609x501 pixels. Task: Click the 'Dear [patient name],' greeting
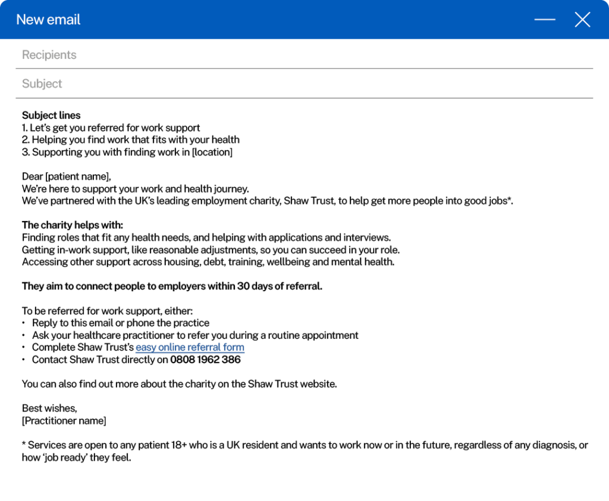pyautogui.click(x=67, y=177)
